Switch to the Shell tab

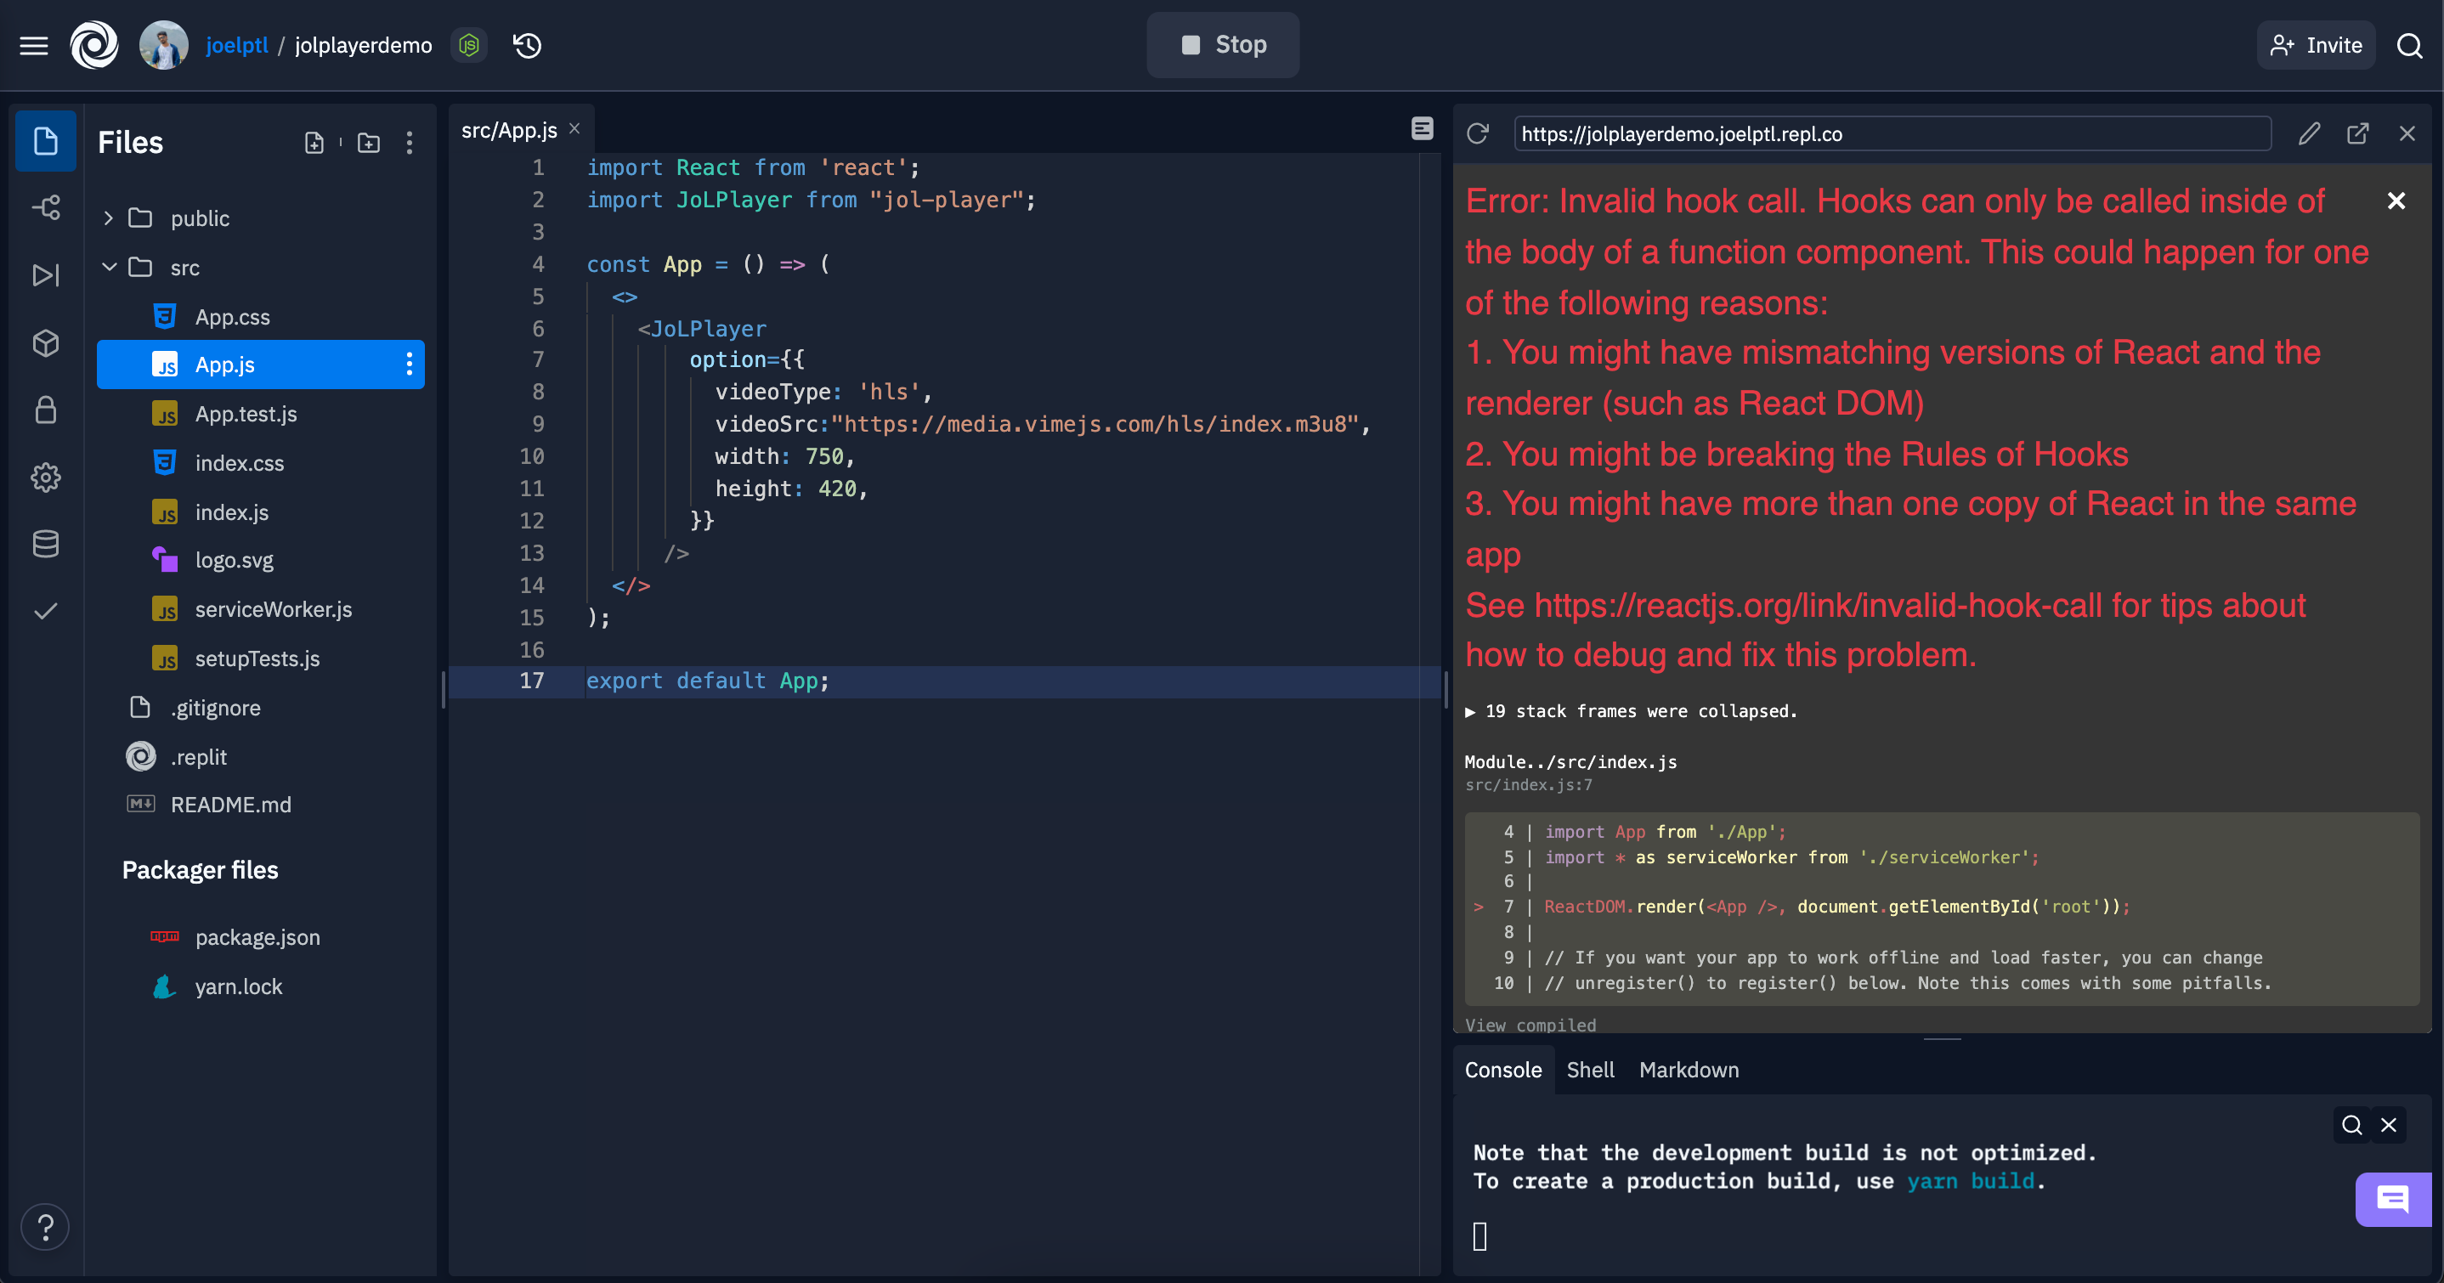[1589, 1070]
